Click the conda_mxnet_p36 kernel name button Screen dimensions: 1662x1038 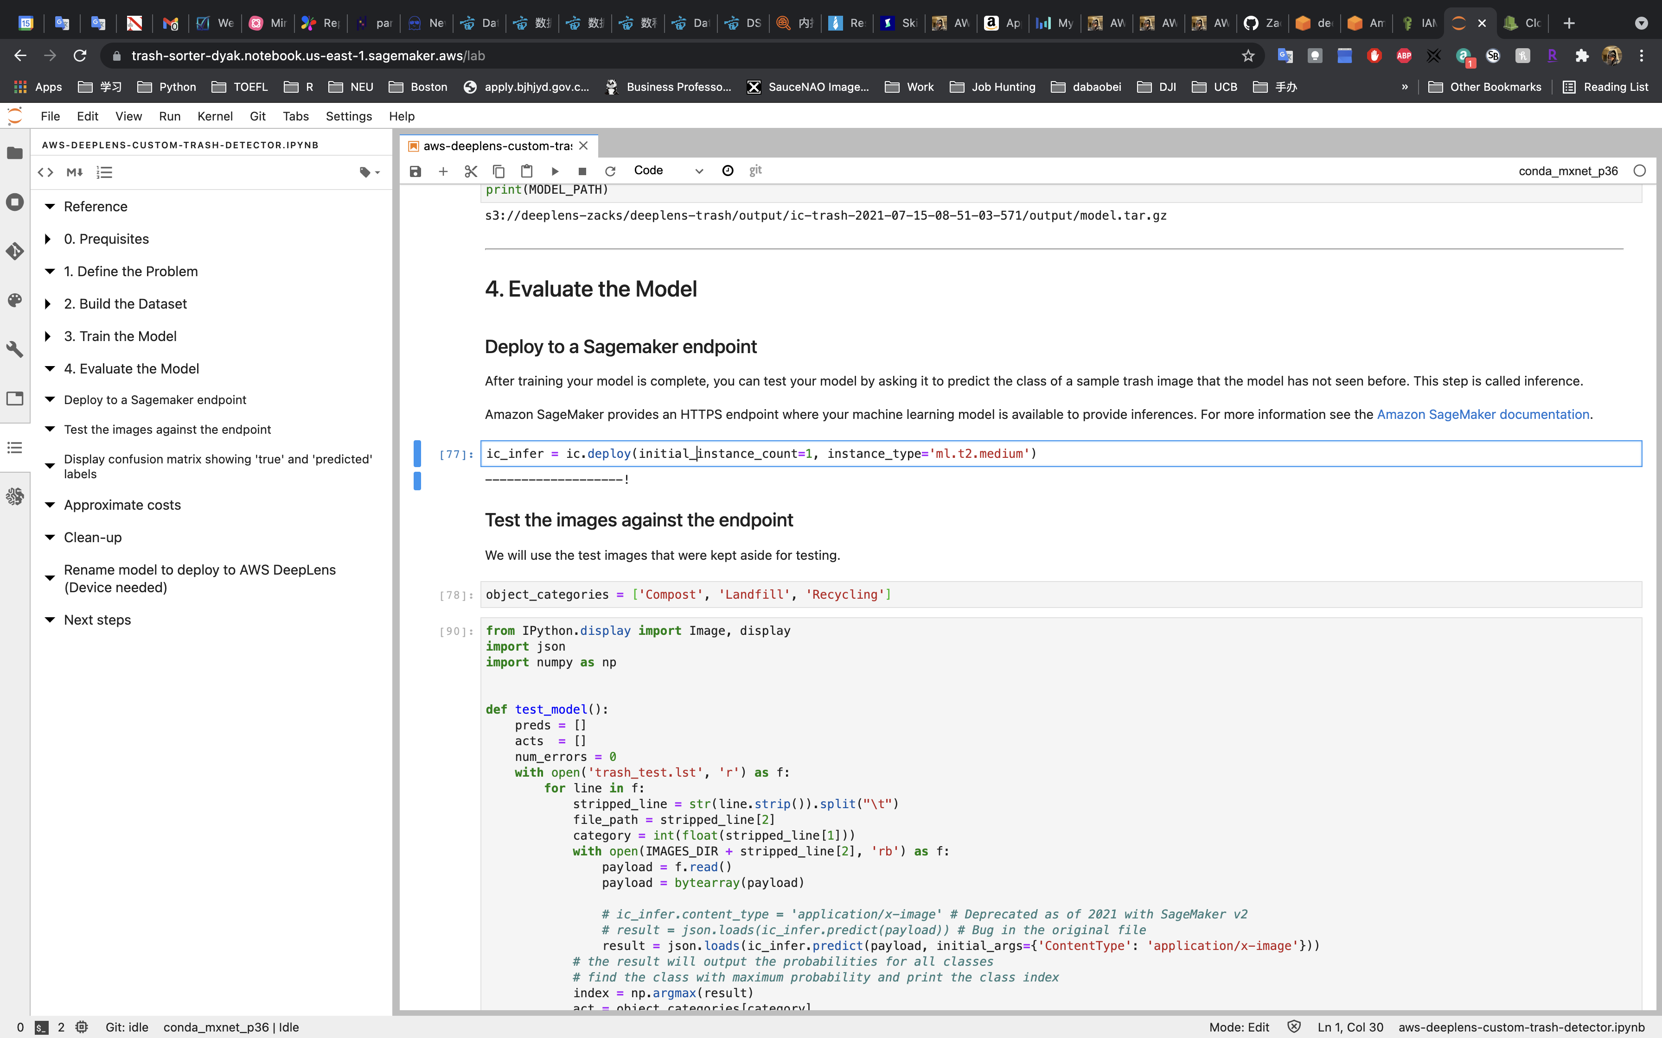pyautogui.click(x=1568, y=171)
